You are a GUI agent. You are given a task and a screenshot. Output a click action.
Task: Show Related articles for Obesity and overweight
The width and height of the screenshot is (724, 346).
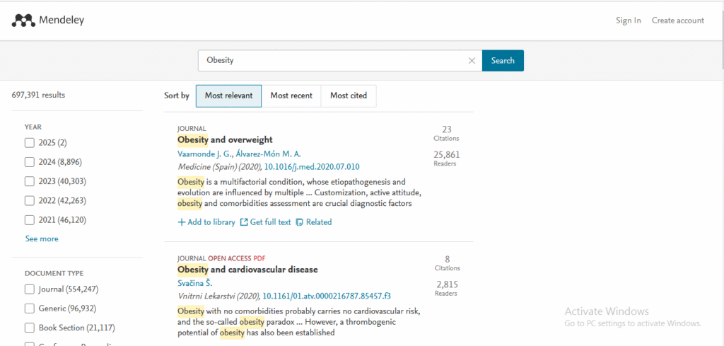tap(314, 222)
